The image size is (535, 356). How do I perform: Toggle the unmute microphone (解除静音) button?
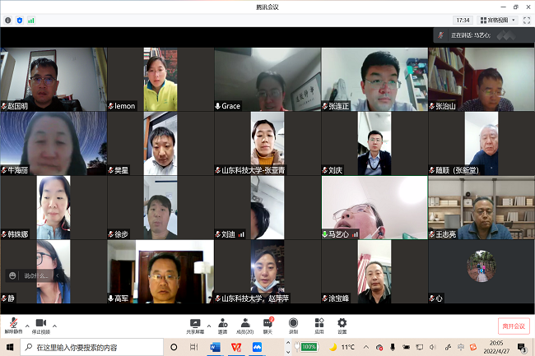[14, 324]
